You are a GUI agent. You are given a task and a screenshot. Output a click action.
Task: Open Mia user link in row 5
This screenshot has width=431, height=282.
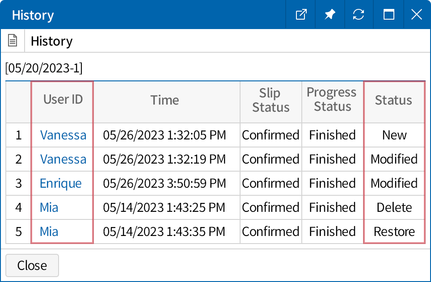pyautogui.click(x=49, y=231)
